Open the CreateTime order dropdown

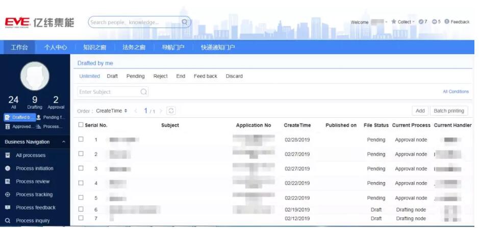coord(112,111)
